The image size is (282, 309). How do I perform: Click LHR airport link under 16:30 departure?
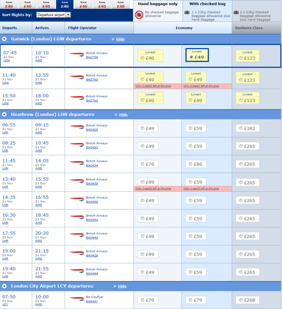tap(5, 223)
